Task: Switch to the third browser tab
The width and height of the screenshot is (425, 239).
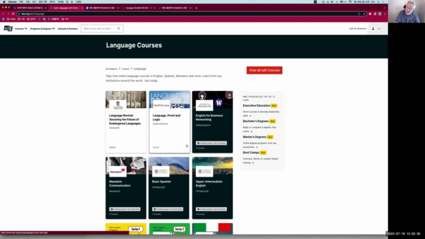Action: pyautogui.click(x=102, y=8)
